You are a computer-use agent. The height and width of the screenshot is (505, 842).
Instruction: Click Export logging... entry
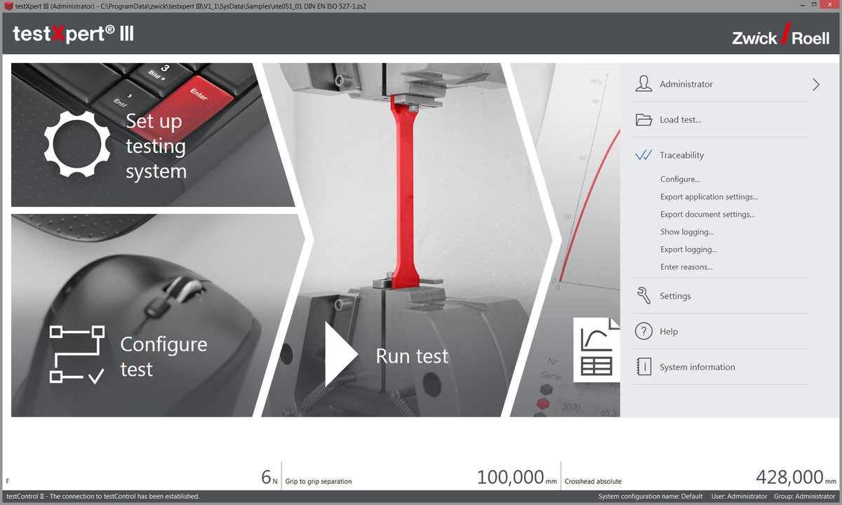688,250
